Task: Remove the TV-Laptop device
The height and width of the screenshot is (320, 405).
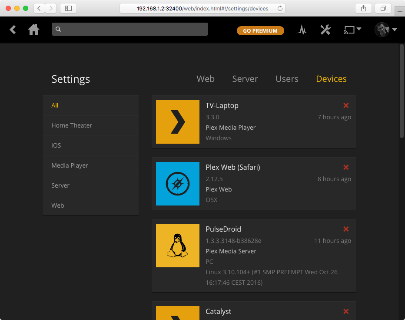Action: [x=346, y=105]
